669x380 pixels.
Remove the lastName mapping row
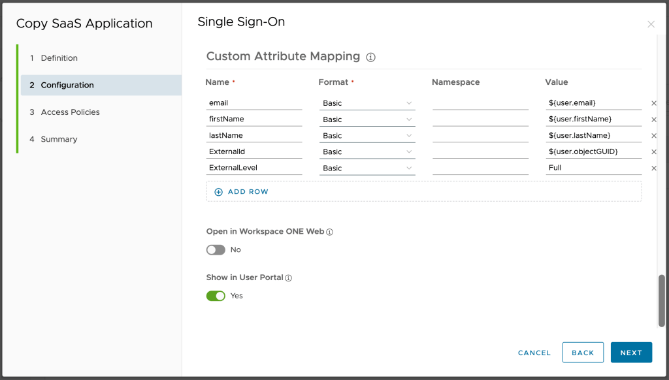[x=653, y=136]
